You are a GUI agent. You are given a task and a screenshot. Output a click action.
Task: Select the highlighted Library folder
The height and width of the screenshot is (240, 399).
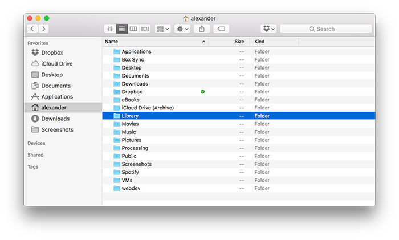(x=239, y=116)
